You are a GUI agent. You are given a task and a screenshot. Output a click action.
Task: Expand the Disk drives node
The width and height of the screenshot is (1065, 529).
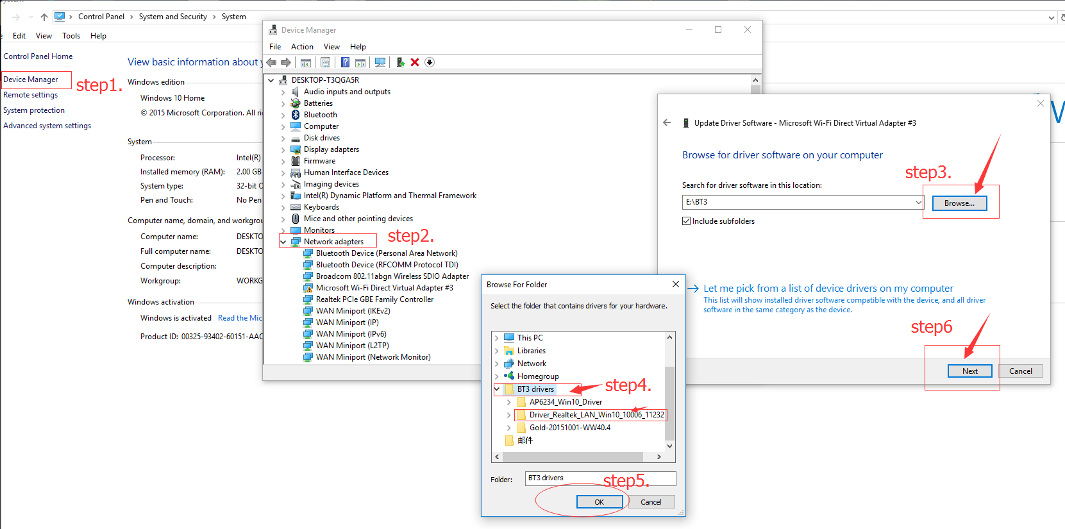click(x=283, y=138)
